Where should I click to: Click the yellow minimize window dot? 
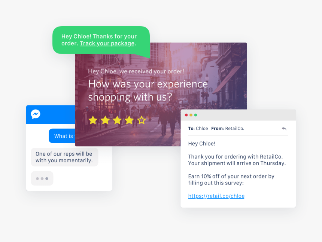click(x=191, y=115)
